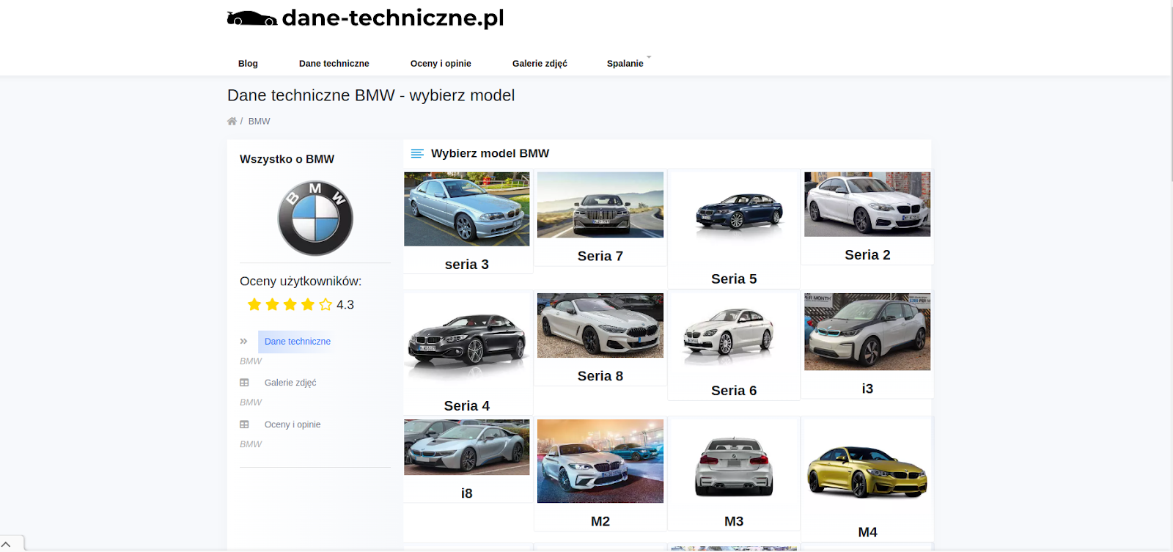This screenshot has width=1173, height=552.
Task: Click the first rating star
Action: [254, 304]
